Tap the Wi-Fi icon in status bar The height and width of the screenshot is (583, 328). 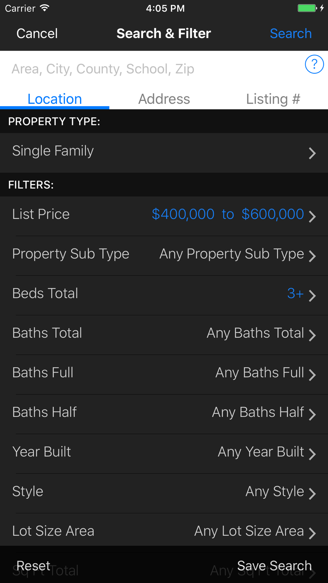(x=45, y=8)
